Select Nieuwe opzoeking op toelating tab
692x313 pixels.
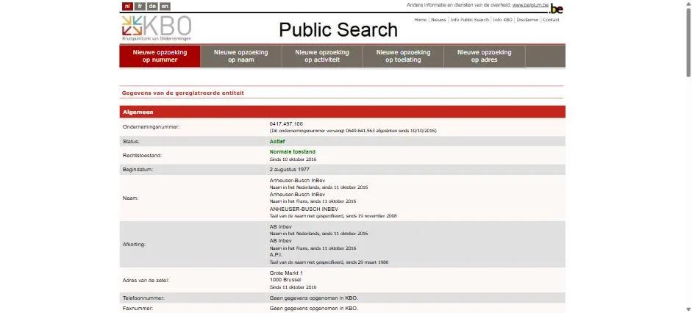point(404,56)
